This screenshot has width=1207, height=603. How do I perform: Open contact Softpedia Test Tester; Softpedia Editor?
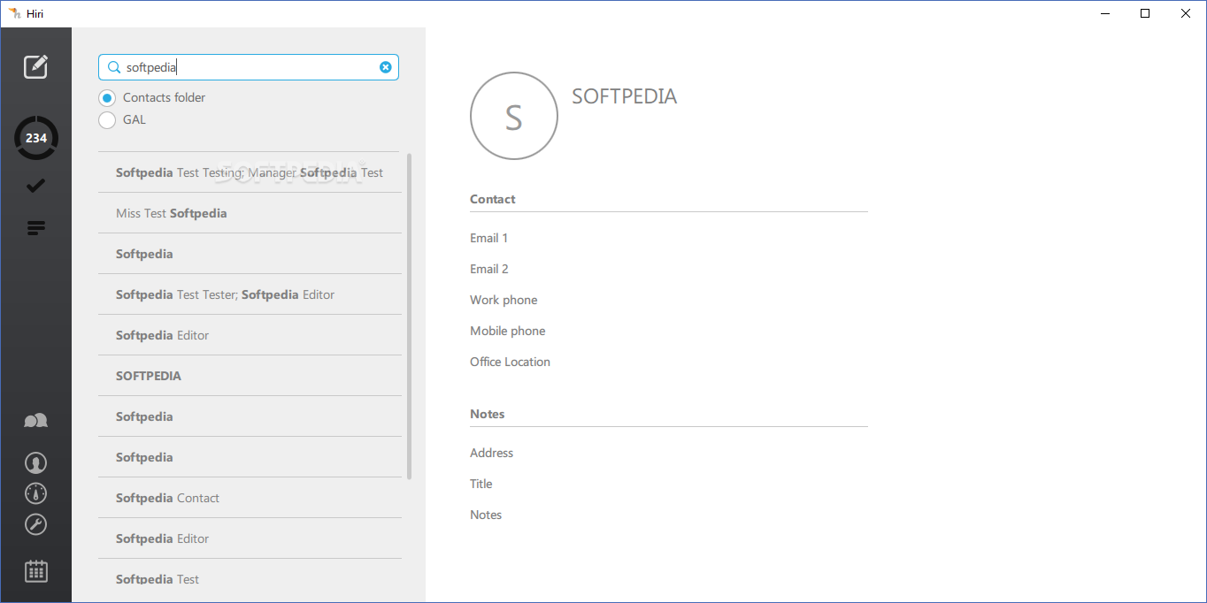pos(250,294)
